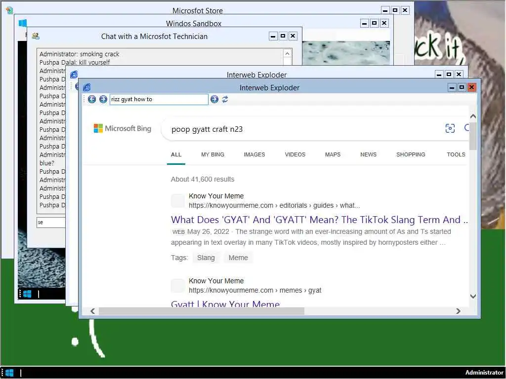Switch to VIDEOS tab
Screen dimensions: 506x379
(295, 154)
